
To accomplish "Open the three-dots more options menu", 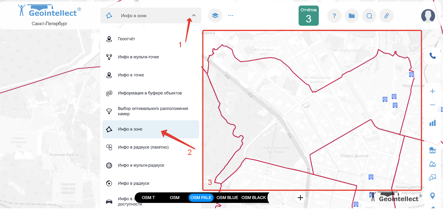I will (x=231, y=16).
